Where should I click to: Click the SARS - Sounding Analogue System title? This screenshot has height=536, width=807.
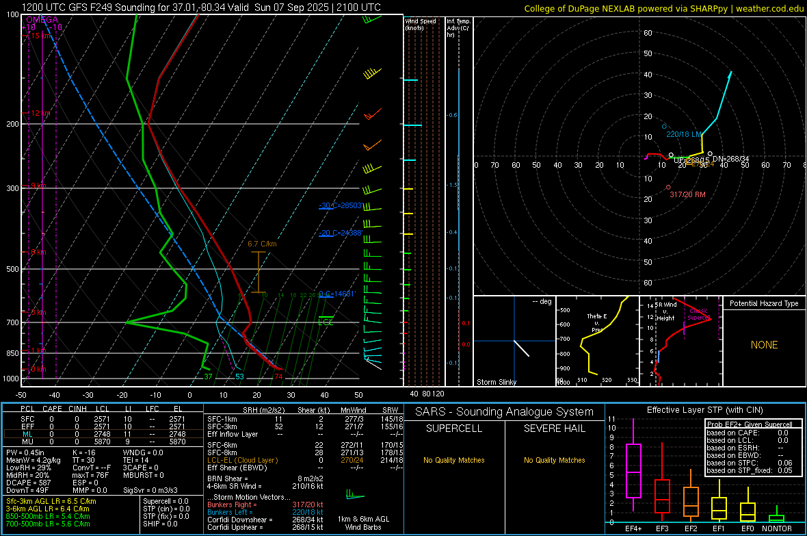pyautogui.click(x=504, y=412)
